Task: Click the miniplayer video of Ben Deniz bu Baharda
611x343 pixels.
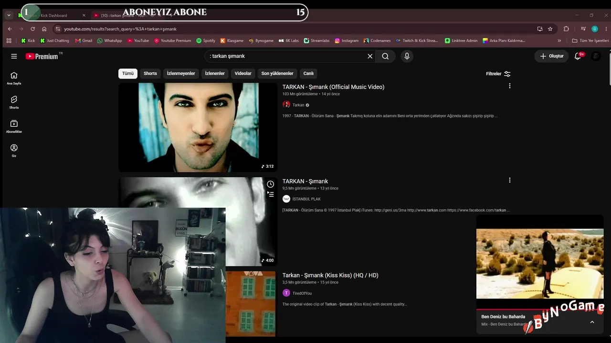Action: [540, 263]
